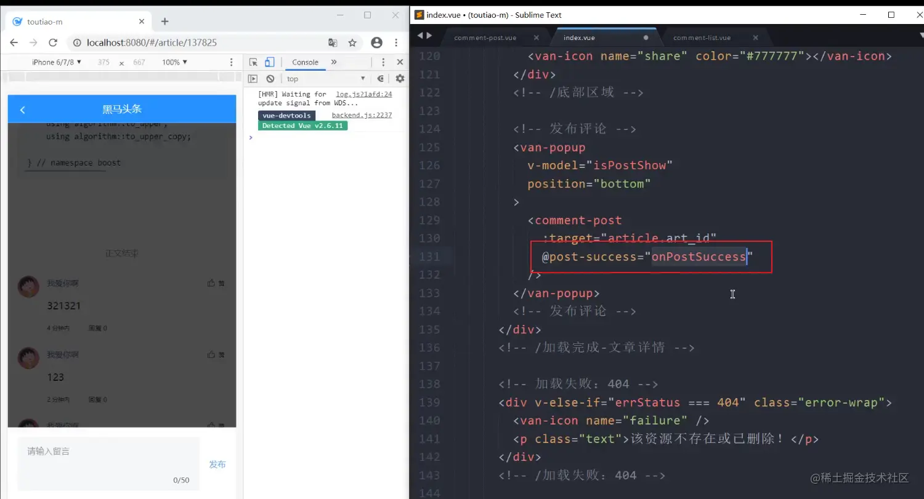Edit the device width field 375

tap(103, 62)
